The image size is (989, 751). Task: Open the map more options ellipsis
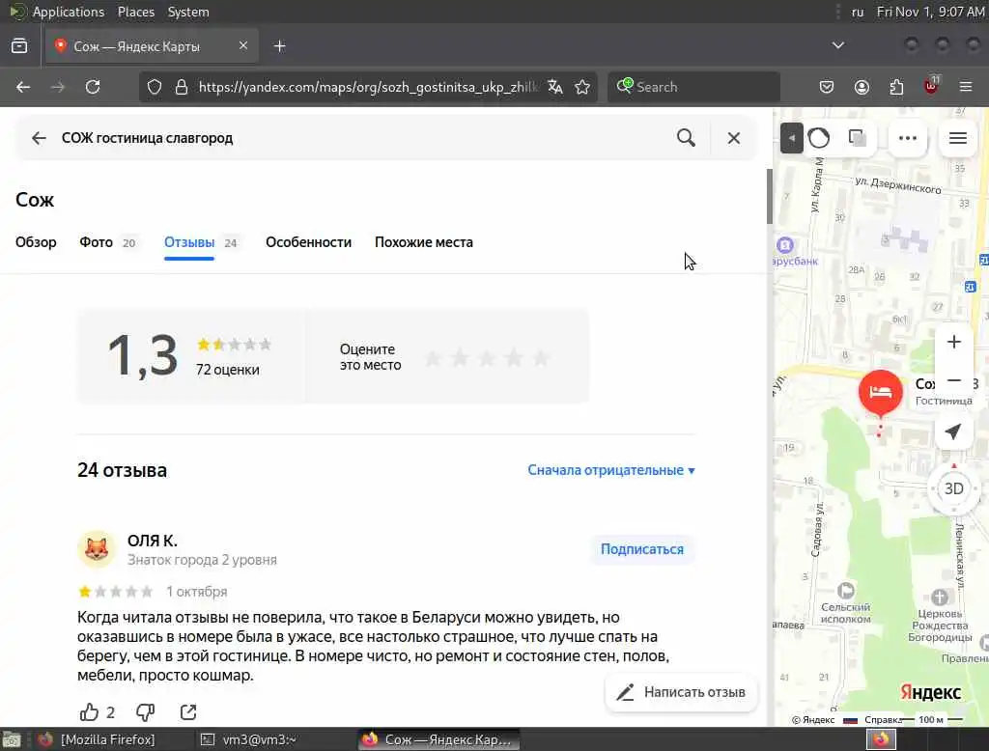click(x=908, y=138)
